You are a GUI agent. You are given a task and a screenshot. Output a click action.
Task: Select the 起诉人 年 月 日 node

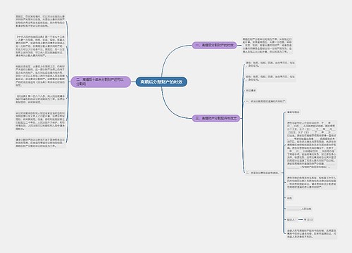300,219
